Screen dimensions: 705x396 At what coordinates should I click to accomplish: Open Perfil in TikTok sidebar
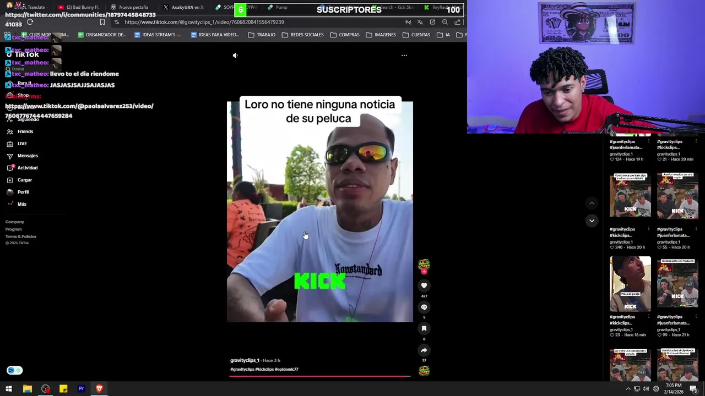pos(18,192)
